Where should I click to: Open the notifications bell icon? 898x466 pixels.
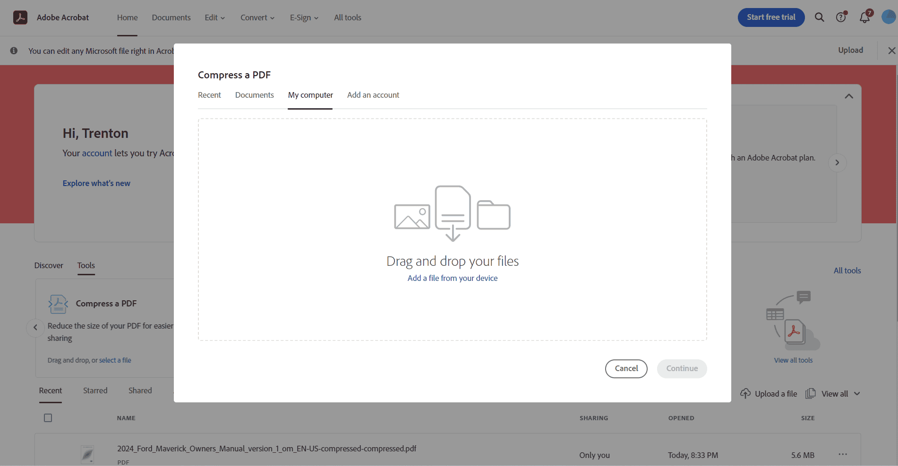(x=865, y=17)
